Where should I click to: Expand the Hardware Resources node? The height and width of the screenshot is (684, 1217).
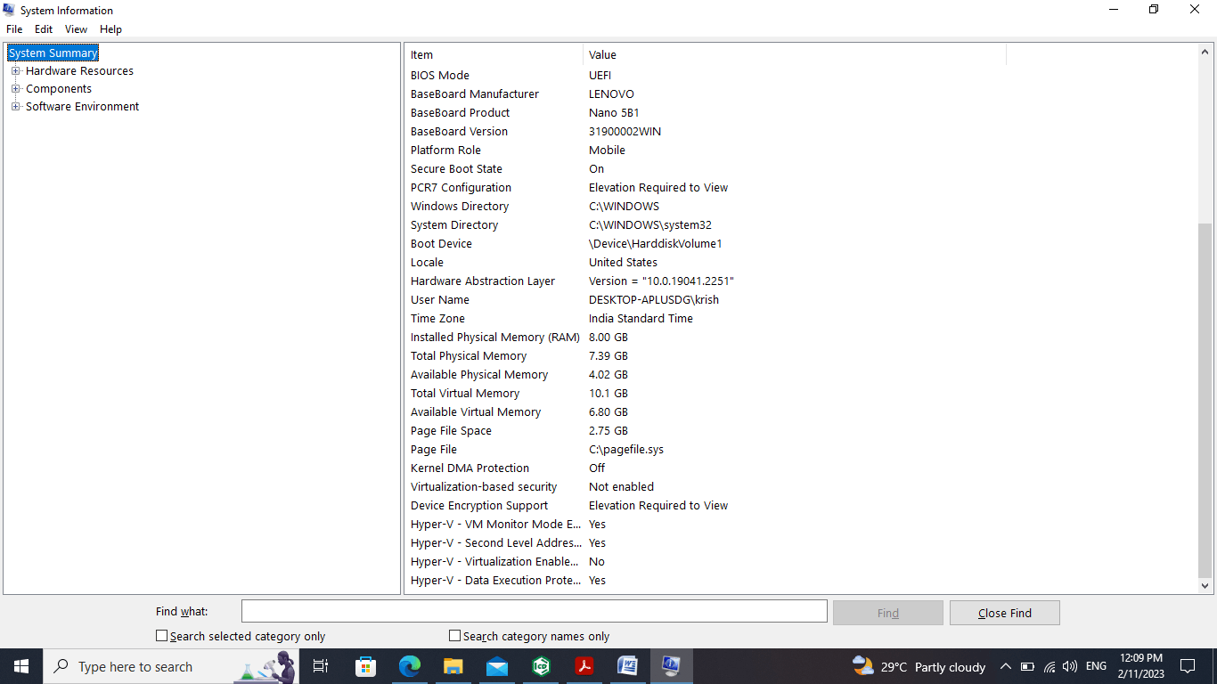[x=15, y=71]
